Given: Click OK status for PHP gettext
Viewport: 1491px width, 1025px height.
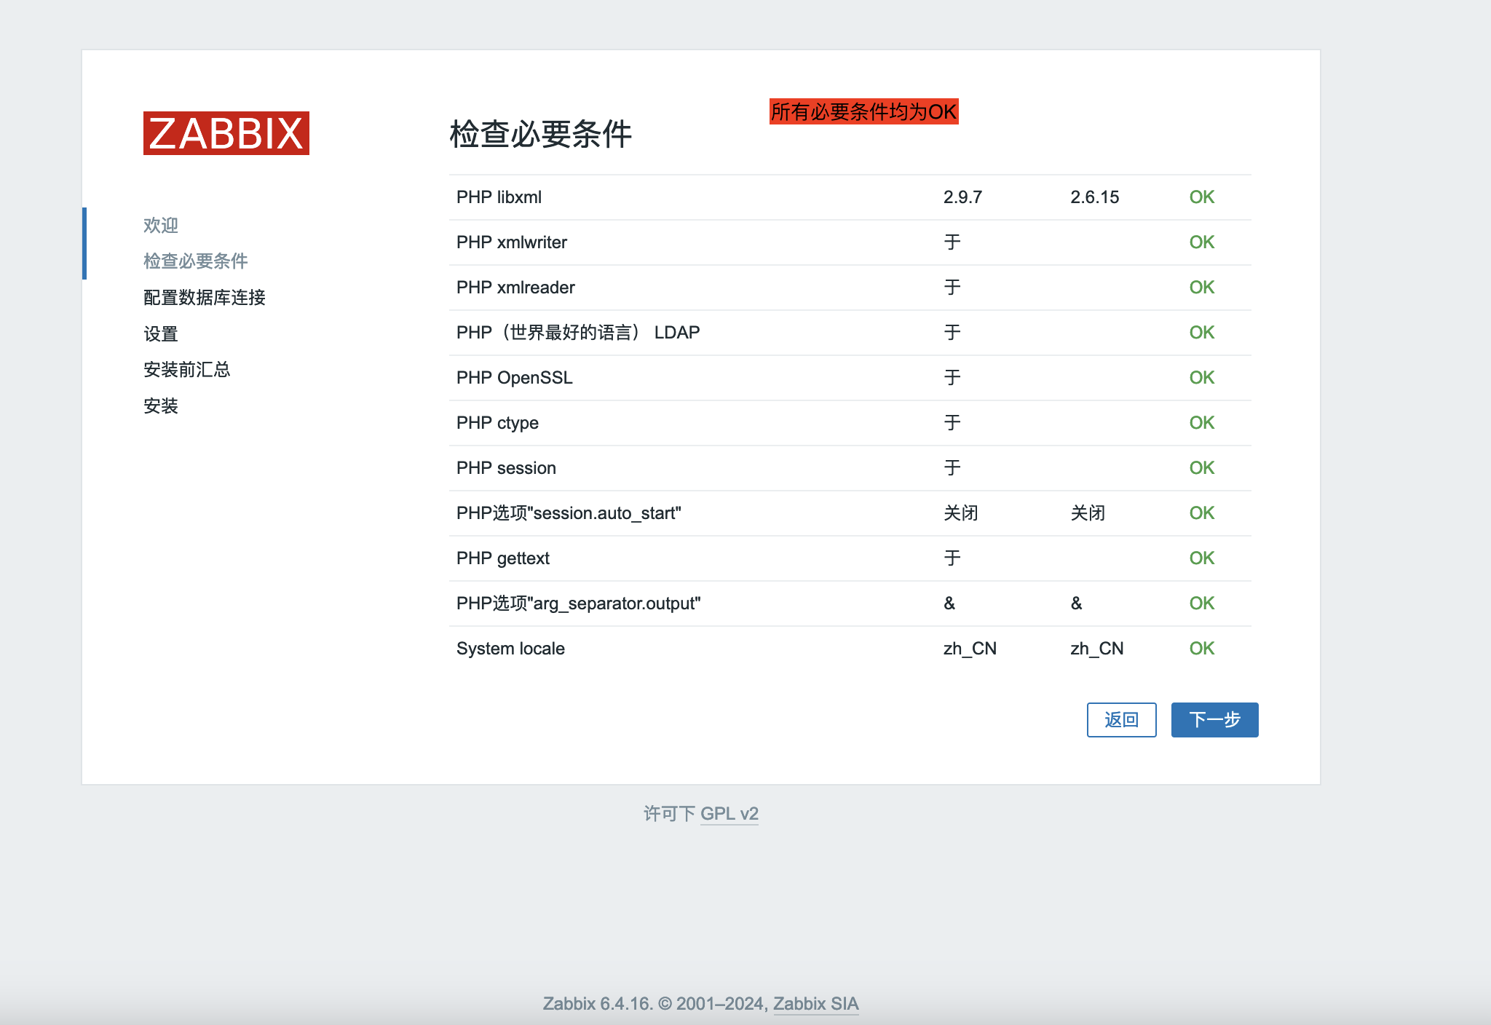Looking at the screenshot, I should (1201, 558).
